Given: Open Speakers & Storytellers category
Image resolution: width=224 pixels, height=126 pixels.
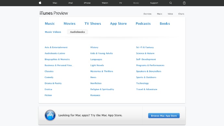Looking at the screenshot, I should pyautogui.click(x=149, y=71).
